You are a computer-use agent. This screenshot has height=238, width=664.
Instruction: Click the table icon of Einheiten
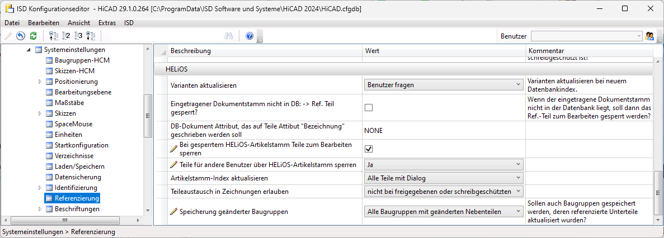tap(49, 135)
